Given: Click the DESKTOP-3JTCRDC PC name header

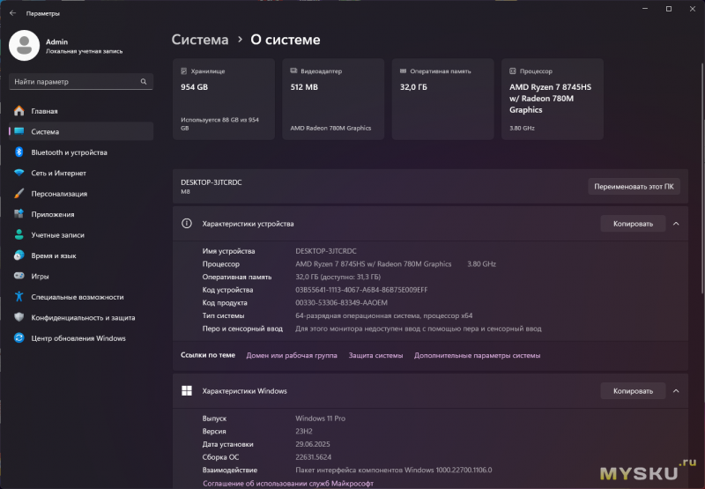Looking at the screenshot, I should pyautogui.click(x=211, y=182).
